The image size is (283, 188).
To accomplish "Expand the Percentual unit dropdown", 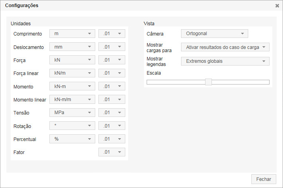I will pos(72,139).
